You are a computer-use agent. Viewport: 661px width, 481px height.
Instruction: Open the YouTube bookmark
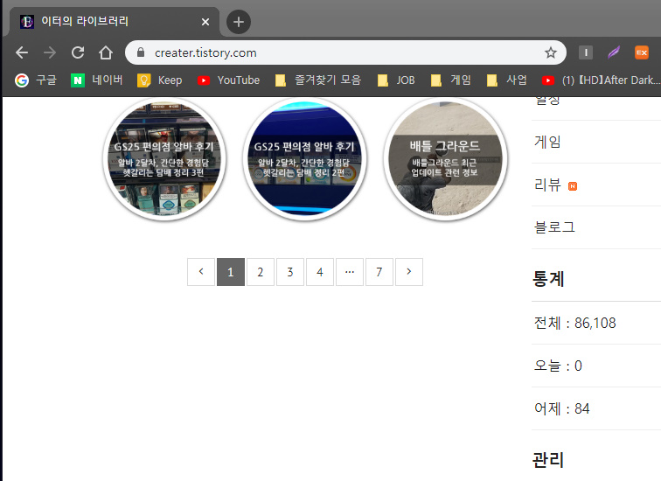click(228, 80)
